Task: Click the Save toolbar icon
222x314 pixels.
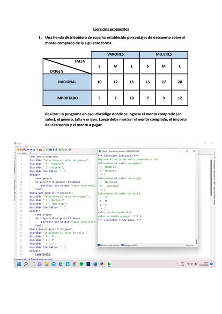Action: click(x=22, y=150)
